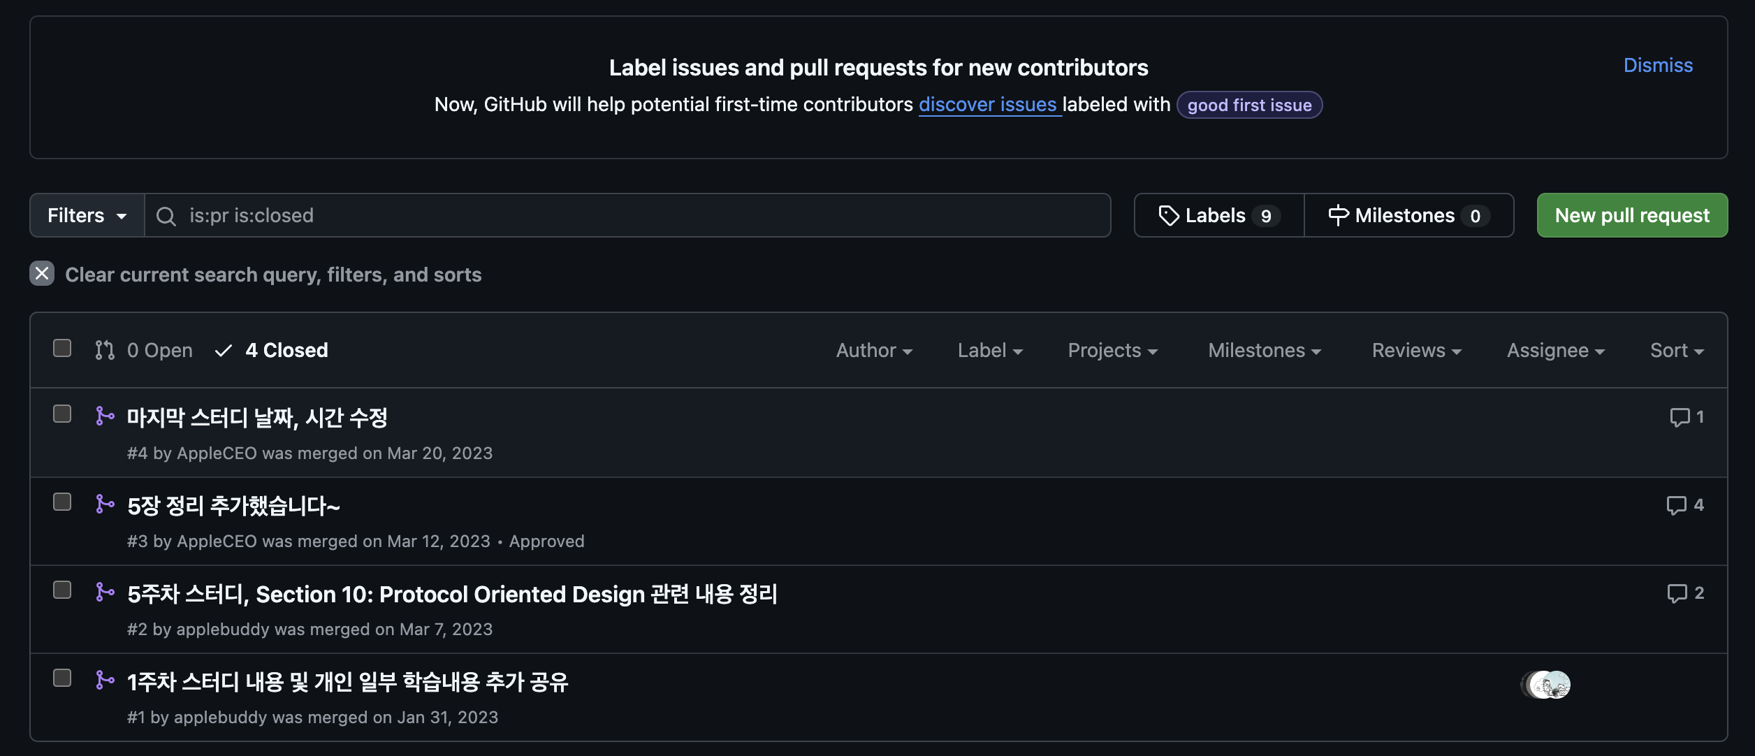This screenshot has width=1755, height=756.
Task: Open the Sort dropdown menu
Action: (x=1676, y=351)
